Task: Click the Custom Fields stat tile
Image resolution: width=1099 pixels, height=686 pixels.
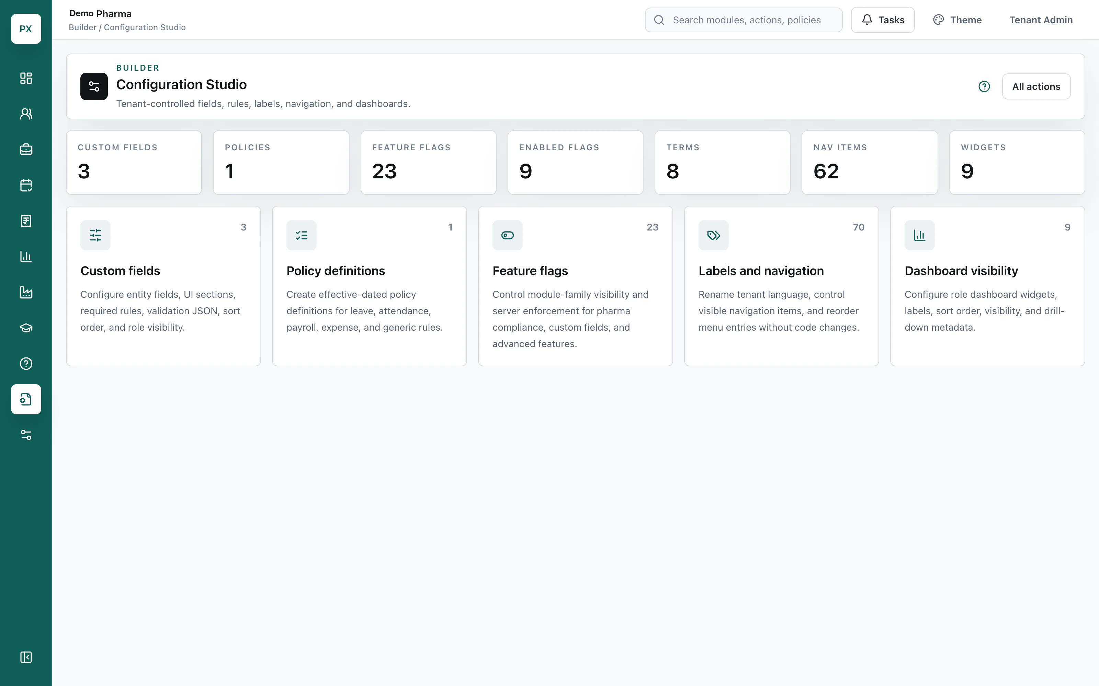Action: coord(134,163)
